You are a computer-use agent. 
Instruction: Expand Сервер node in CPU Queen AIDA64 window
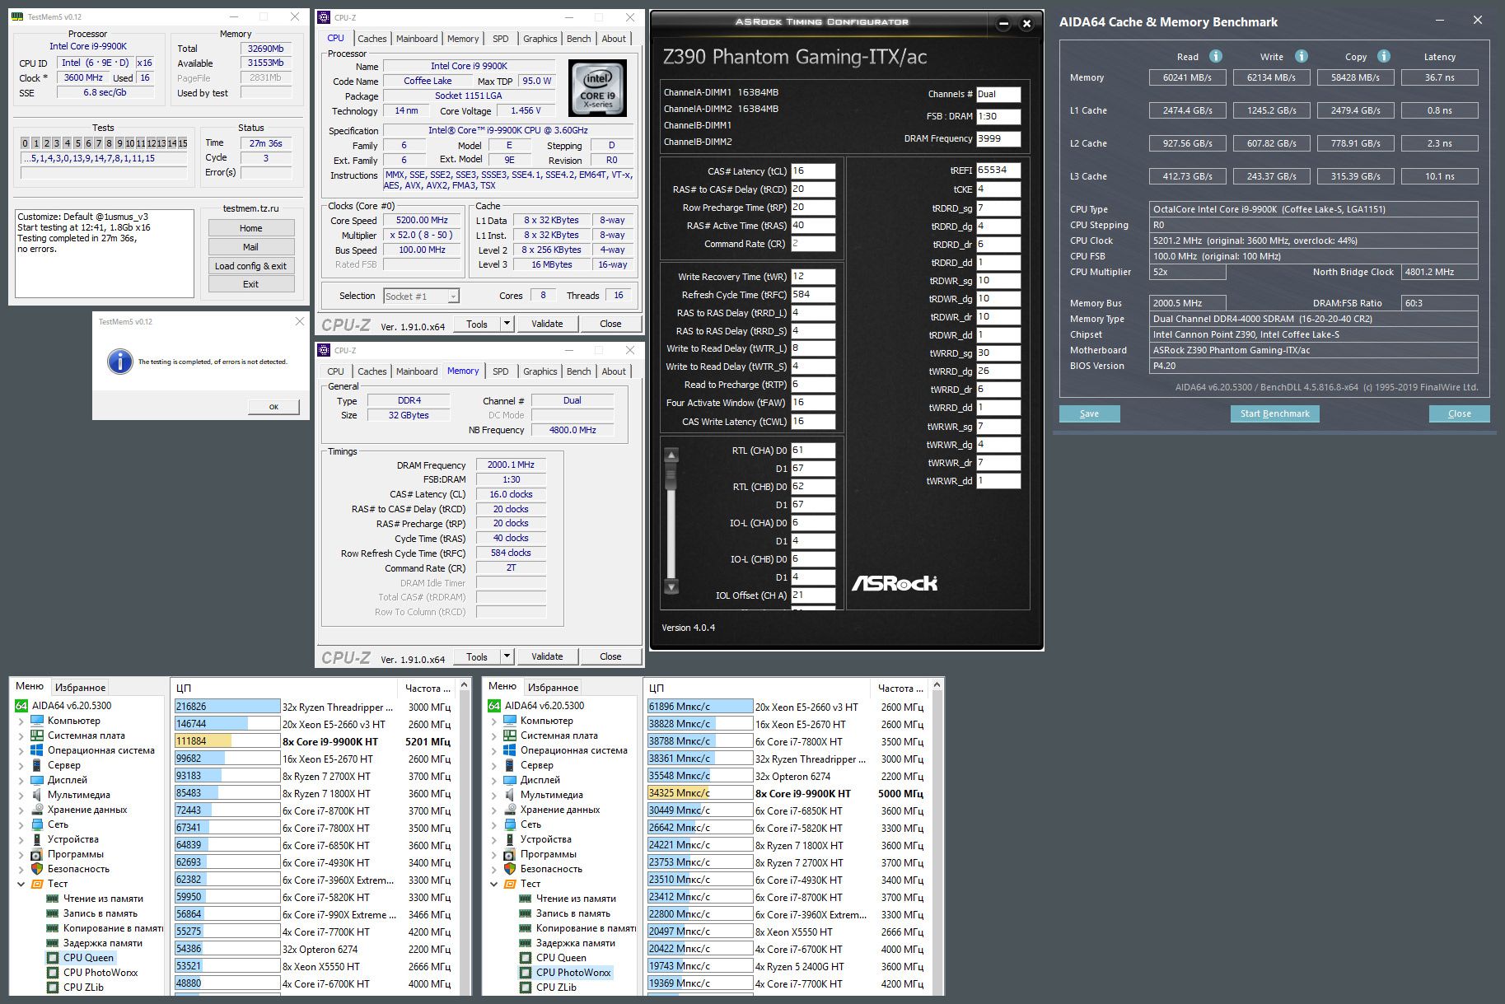(x=21, y=766)
